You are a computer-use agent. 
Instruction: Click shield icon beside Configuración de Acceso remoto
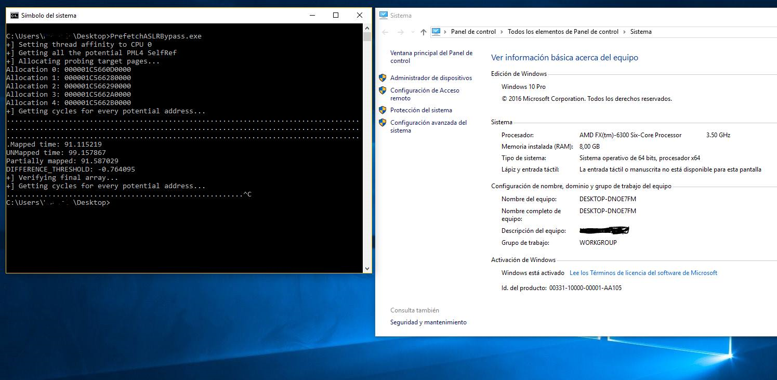tap(383, 90)
